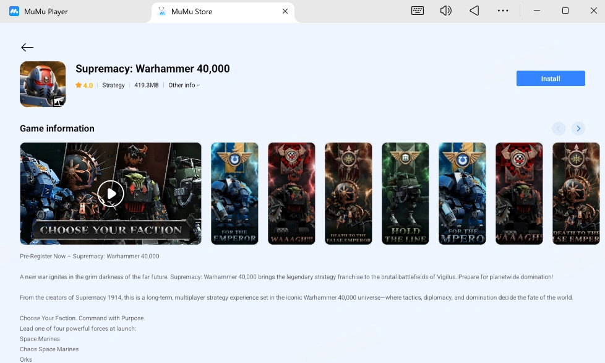
Task: Click the 4.0 star rating
Action: [x=84, y=85]
